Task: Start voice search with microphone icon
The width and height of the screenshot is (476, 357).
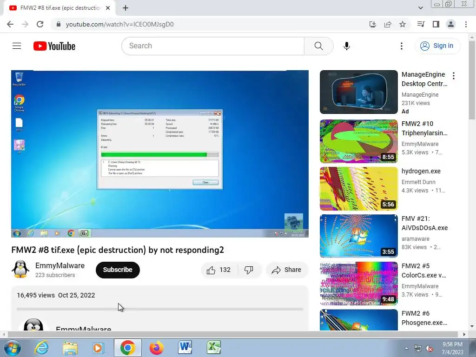Action: (347, 46)
